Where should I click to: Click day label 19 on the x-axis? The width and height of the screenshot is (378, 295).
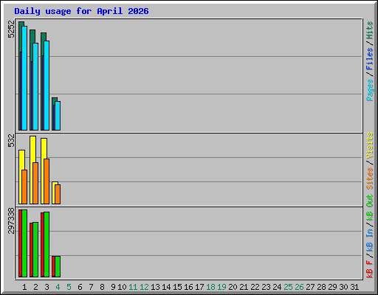click(221, 287)
